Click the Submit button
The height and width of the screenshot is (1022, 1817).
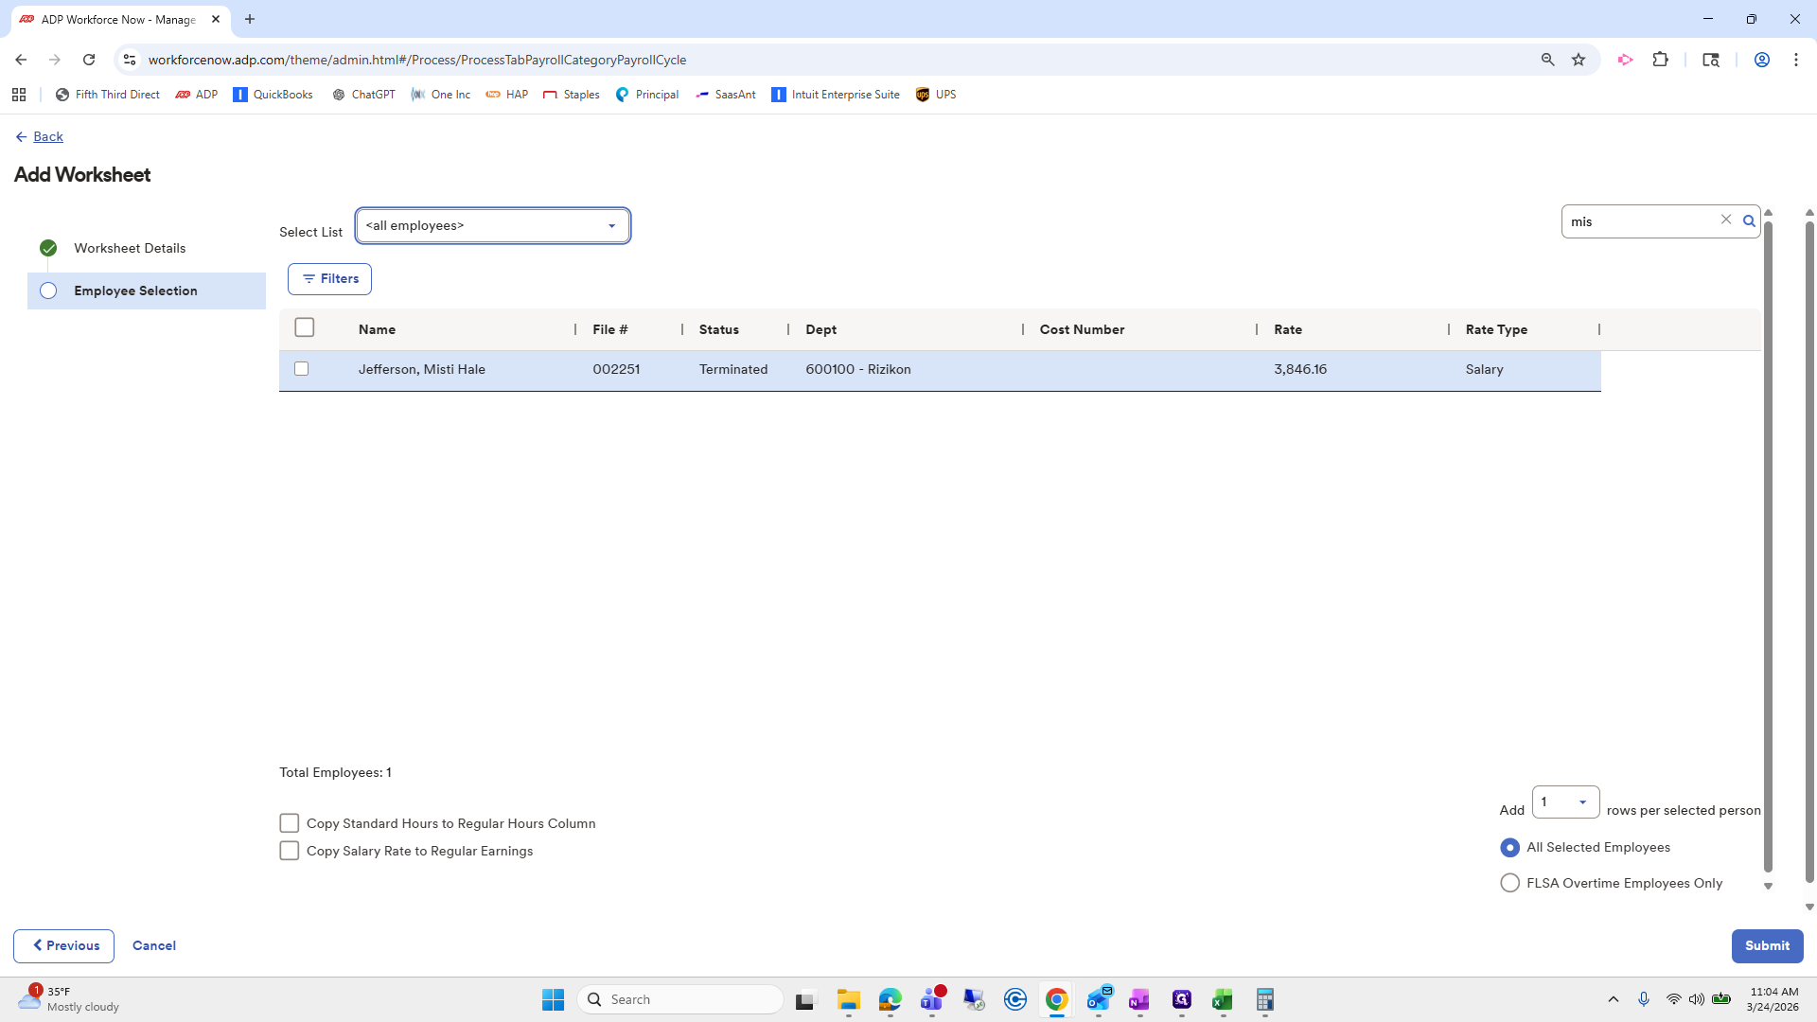[x=1767, y=945]
